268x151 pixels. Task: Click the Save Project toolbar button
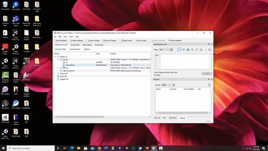click(141, 41)
